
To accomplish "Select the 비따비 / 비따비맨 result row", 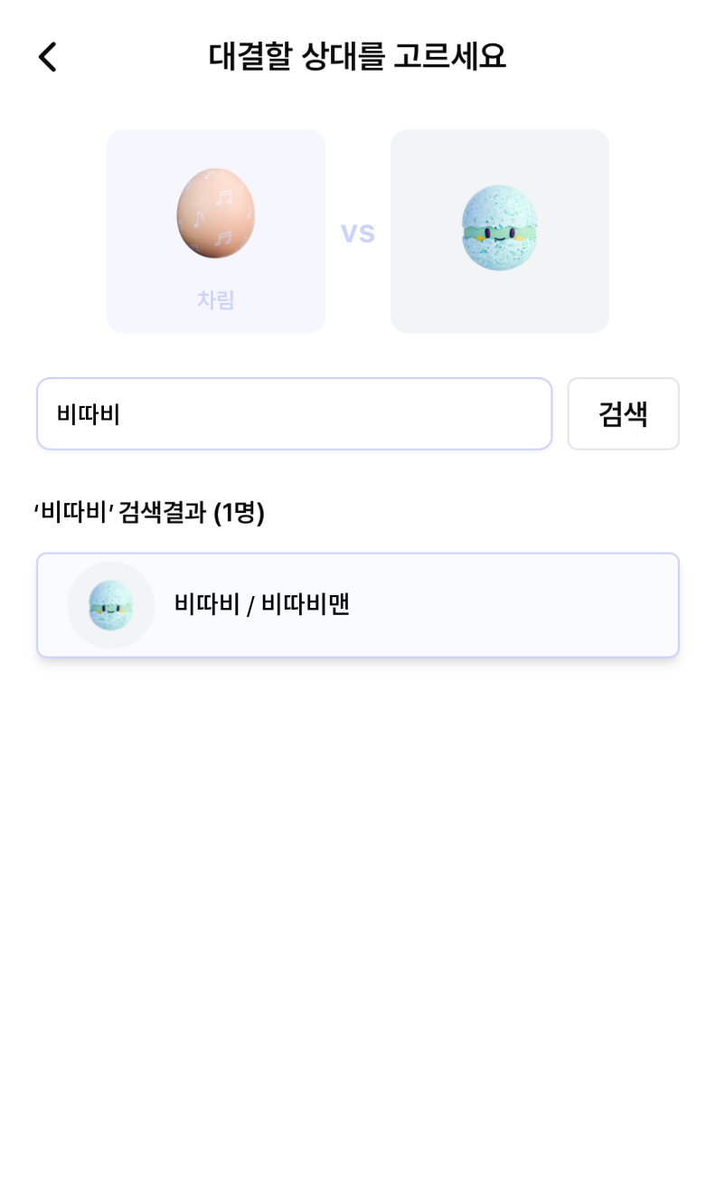I will pyautogui.click(x=358, y=605).
